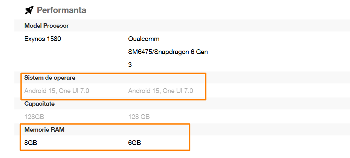Click the Qualcomm processor name text
Viewport: 350px width, 158px height.
tap(144, 39)
